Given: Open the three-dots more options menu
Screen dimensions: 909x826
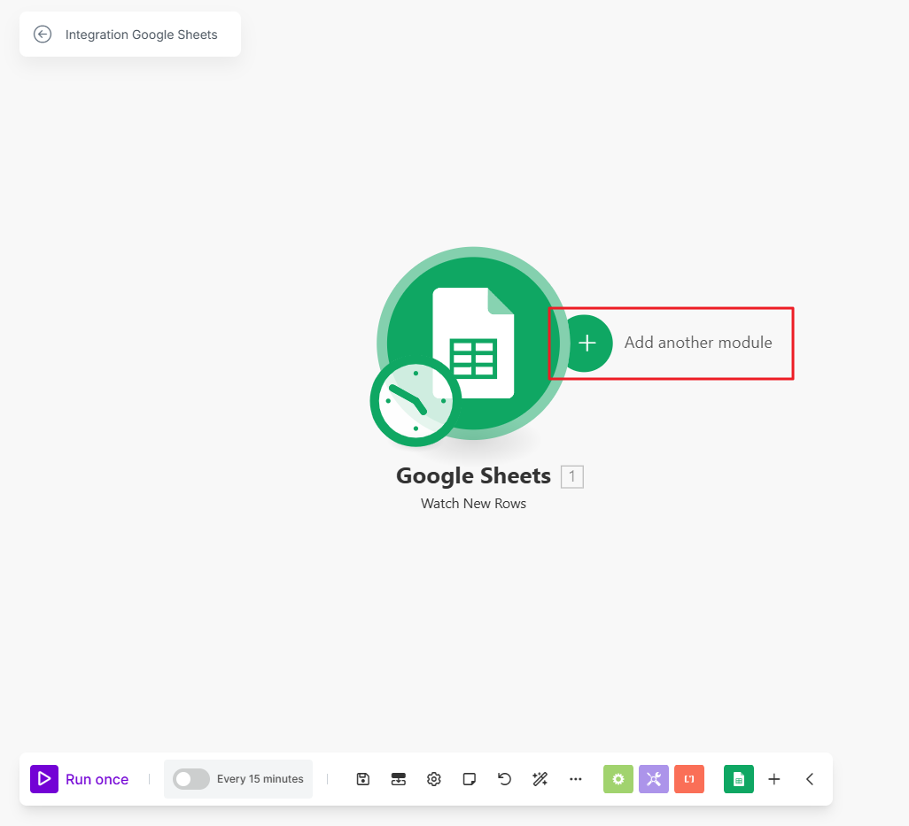Looking at the screenshot, I should pyautogui.click(x=576, y=779).
